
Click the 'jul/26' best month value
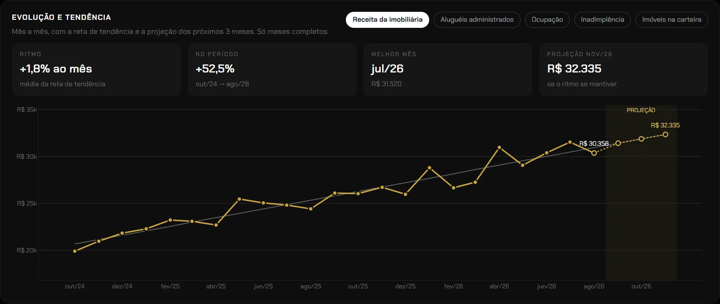pyautogui.click(x=388, y=69)
